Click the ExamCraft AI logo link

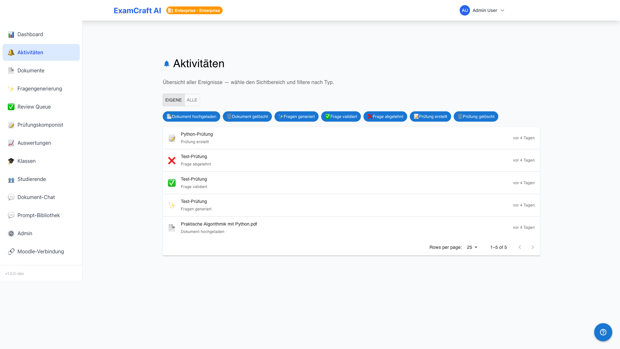tap(137, 10)
